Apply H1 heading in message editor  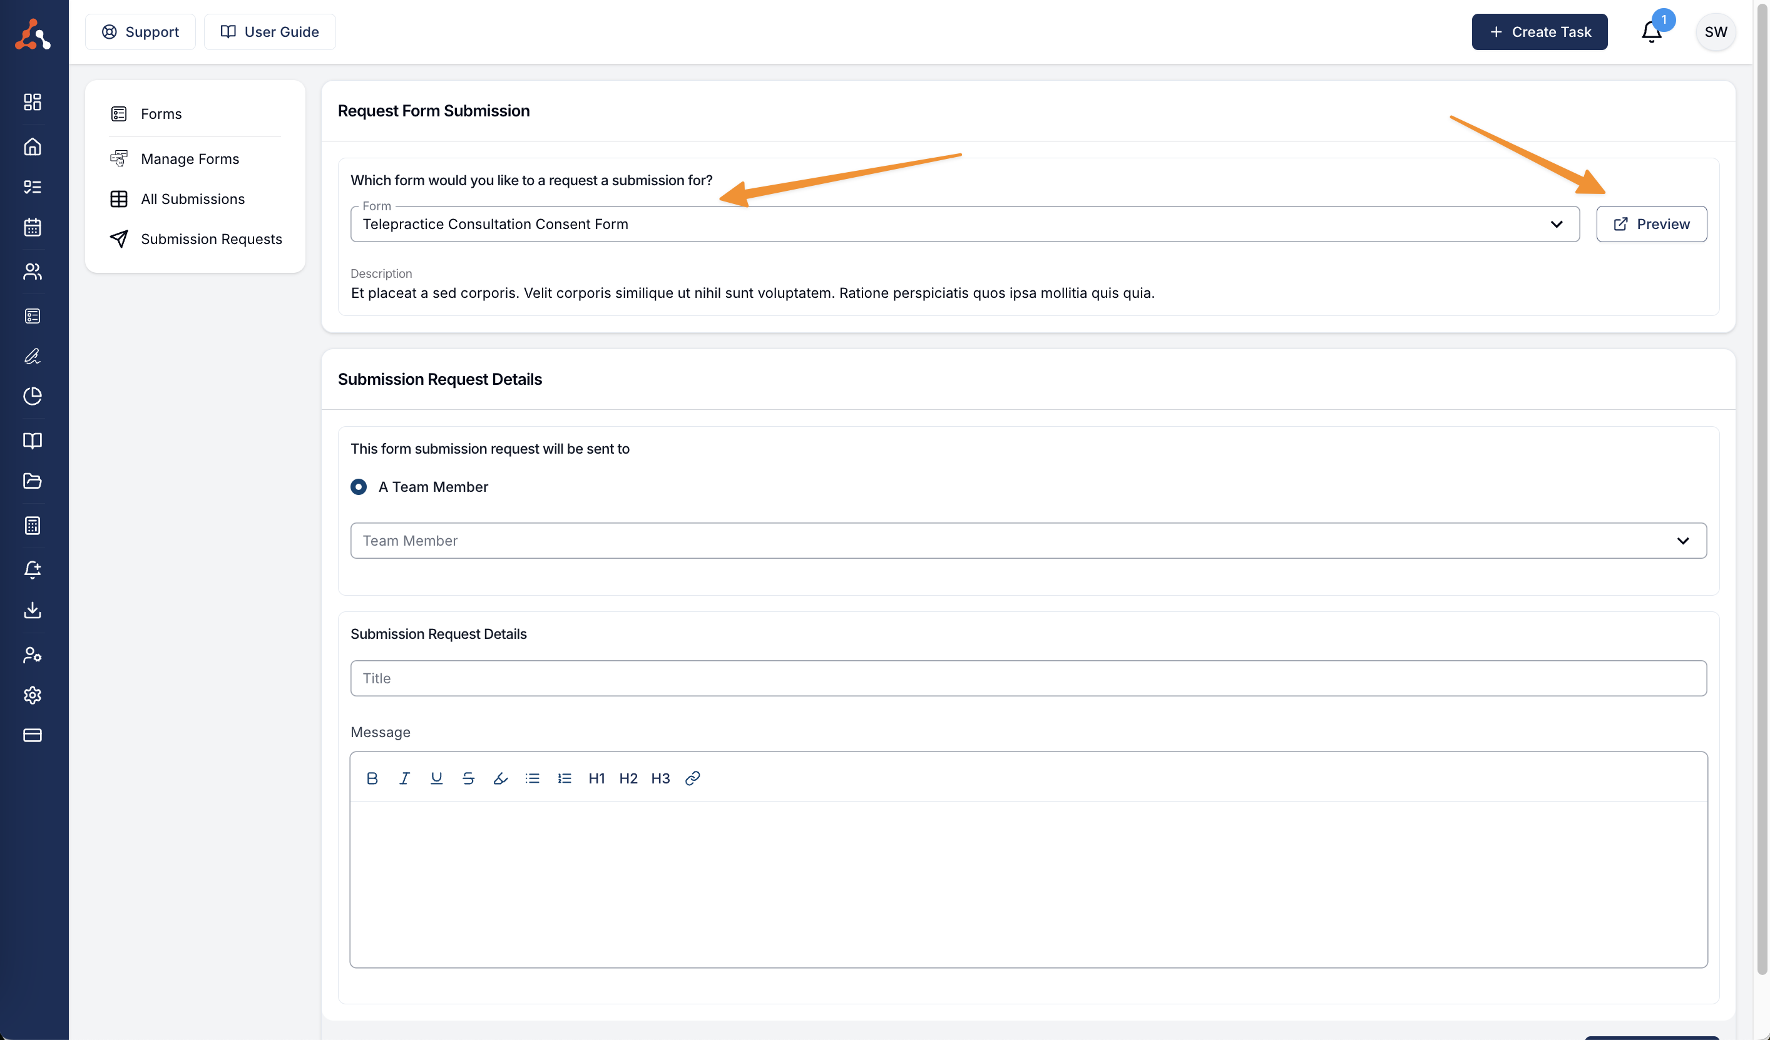[596, 778]
